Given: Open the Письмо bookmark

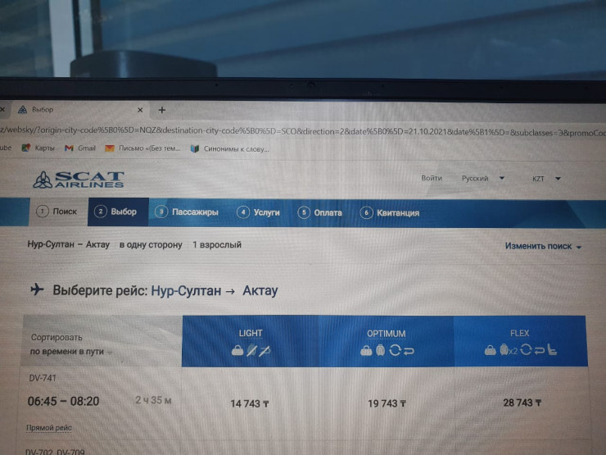Looking at the screenshot, I should coord(142,148).
